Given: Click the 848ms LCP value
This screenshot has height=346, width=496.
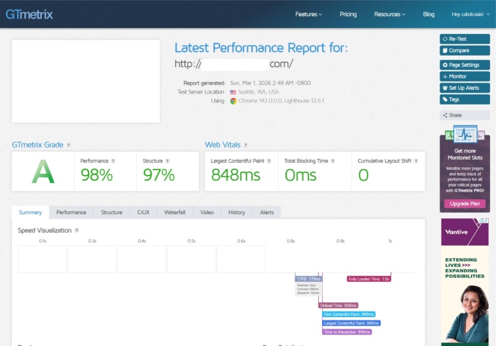Looking at the screenshot, I should (x=235, y=175).
